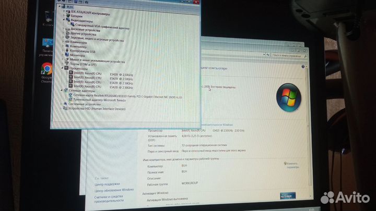This screenshot has height=211, width=376.
Task: Collapse the Сетевые адаптеры node
Action: pos(64,91)
